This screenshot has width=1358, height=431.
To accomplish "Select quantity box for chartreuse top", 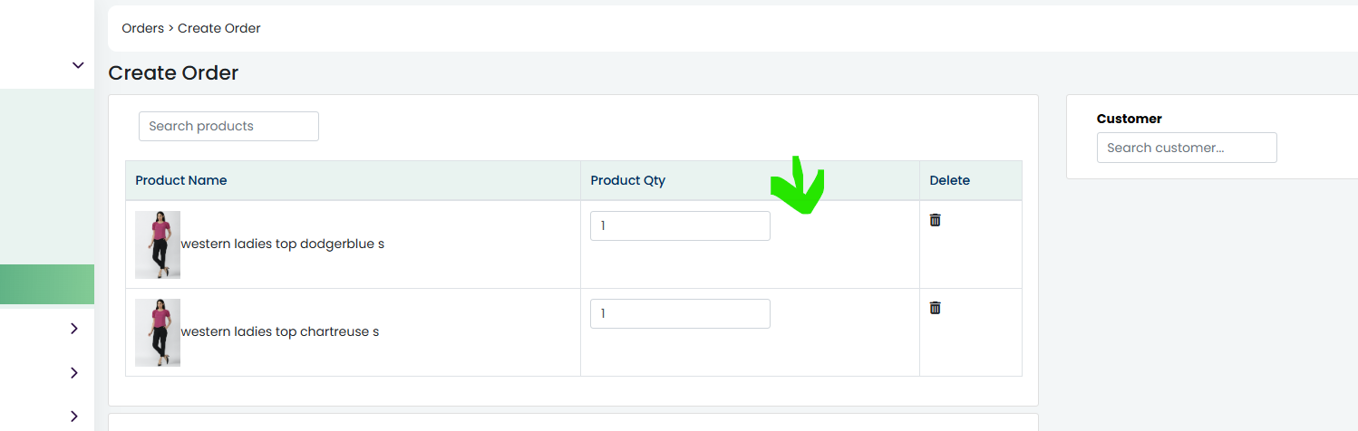I will (680, 313).
